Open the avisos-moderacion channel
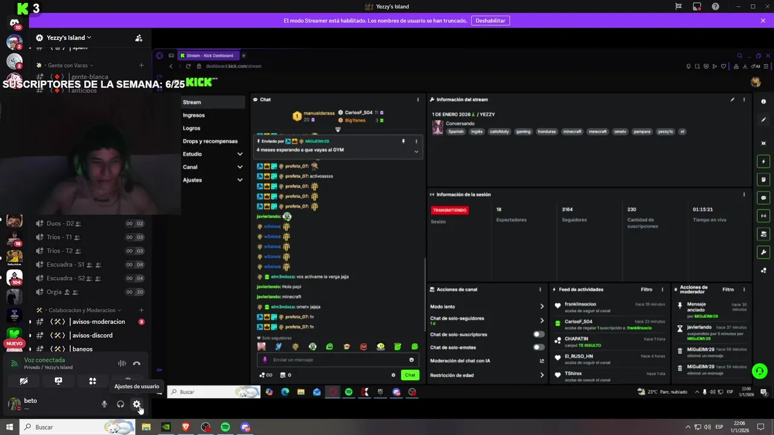The width and height of the screenshot is (774, 435). click(x=89, y=322)
